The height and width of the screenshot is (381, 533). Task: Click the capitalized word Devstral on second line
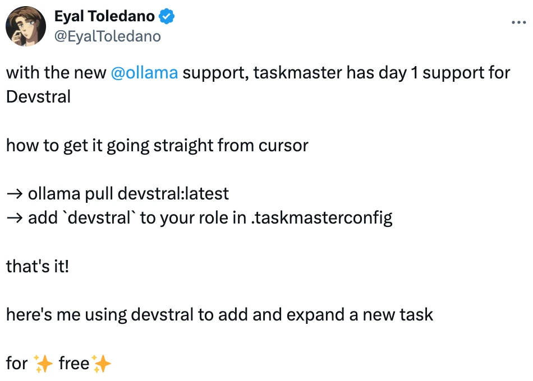pos(38,97)
